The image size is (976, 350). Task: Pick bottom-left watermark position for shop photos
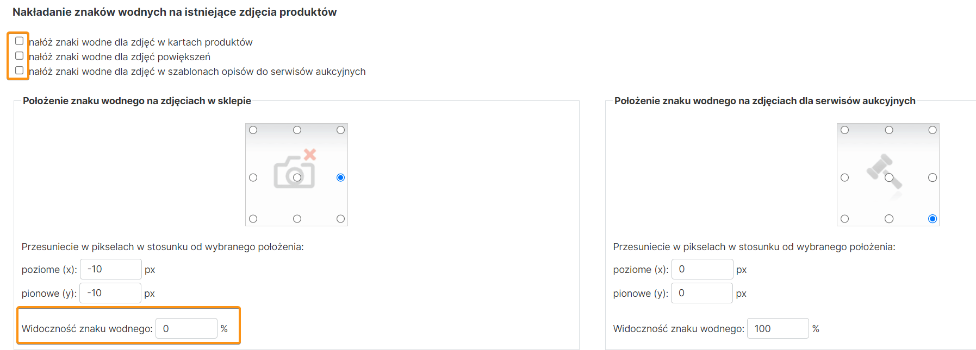253,219
